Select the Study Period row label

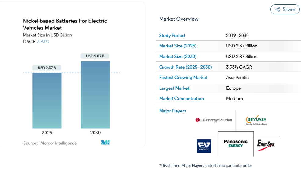click(172, 36)
